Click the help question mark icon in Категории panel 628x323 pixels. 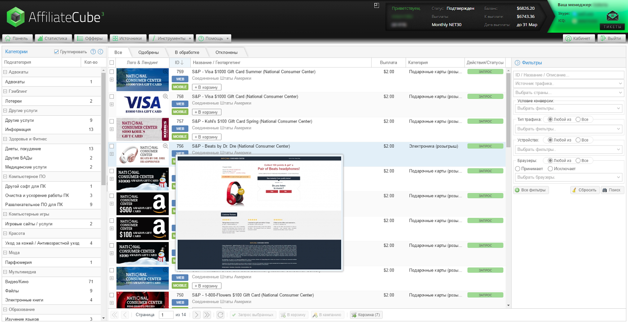pos(93,52)
